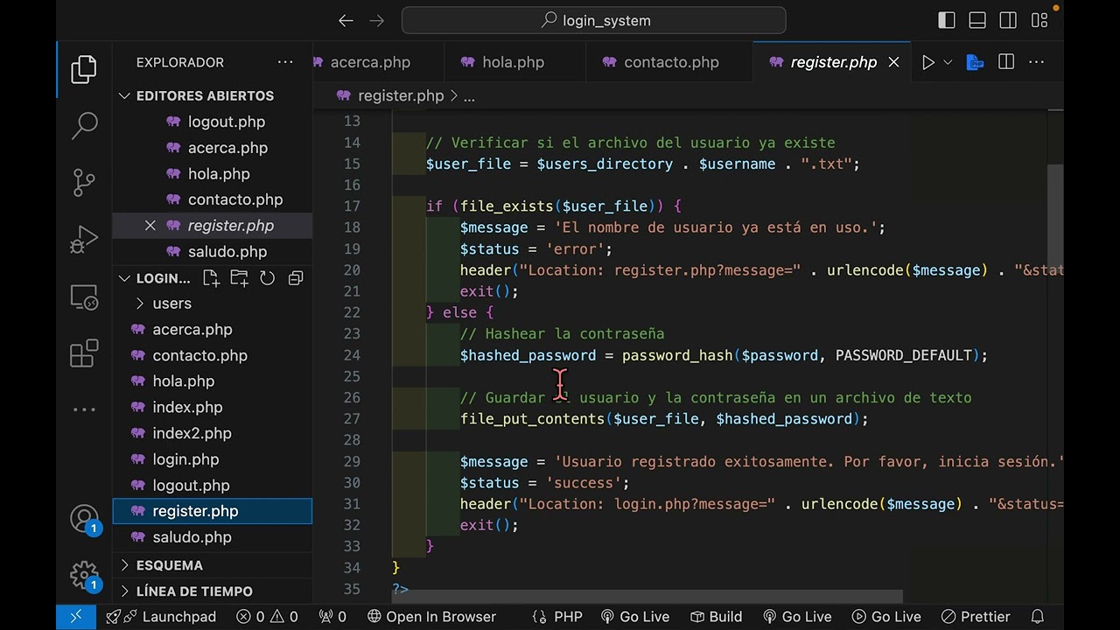Close the register.php tab
Viewport: 1120px width, 630px height.
(893, 62)
